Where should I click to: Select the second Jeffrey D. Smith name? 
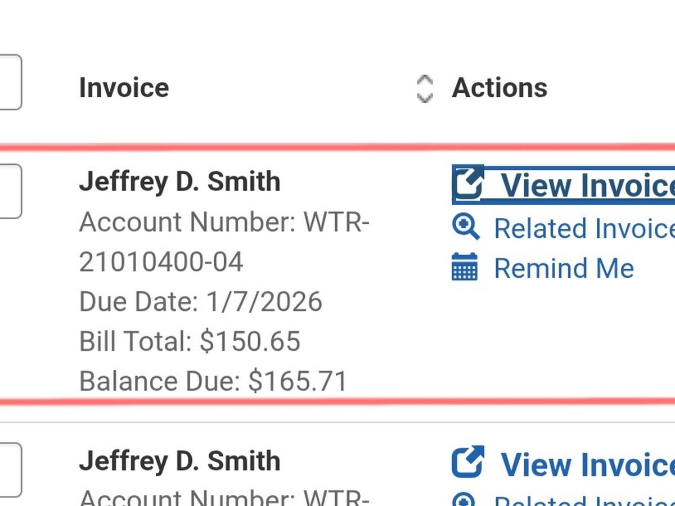179,460
